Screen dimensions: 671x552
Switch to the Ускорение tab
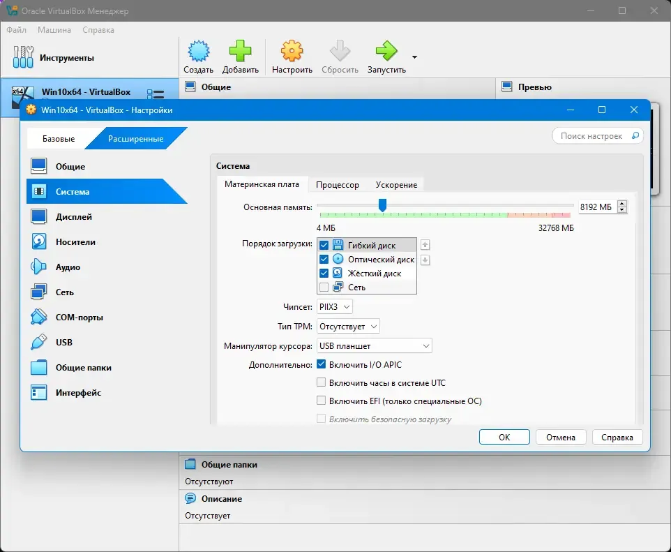pyautogui.click(x=396, y=184)
